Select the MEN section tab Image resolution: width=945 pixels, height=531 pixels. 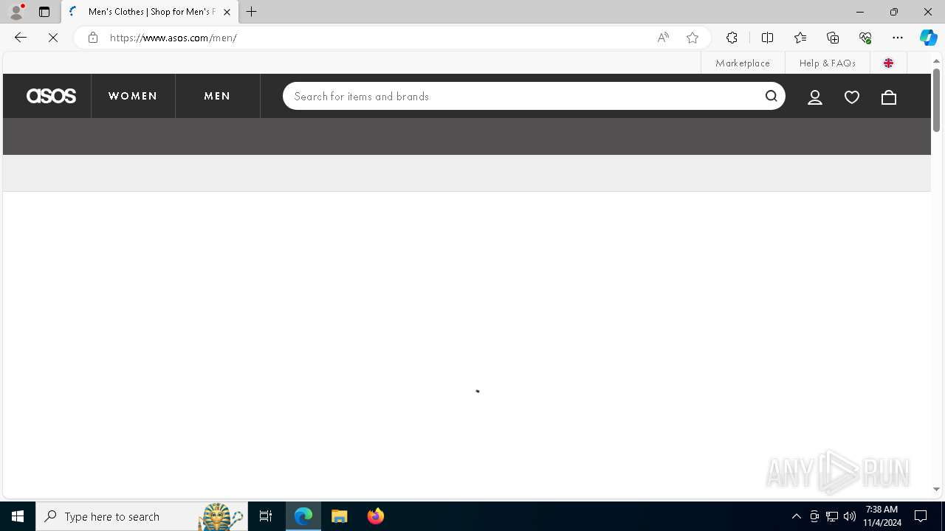(x=217, y=96)
